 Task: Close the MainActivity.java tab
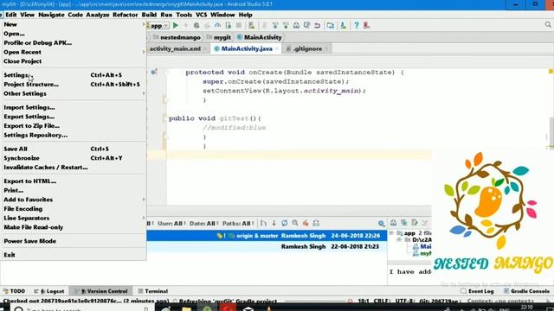click(x=277, y=49)
